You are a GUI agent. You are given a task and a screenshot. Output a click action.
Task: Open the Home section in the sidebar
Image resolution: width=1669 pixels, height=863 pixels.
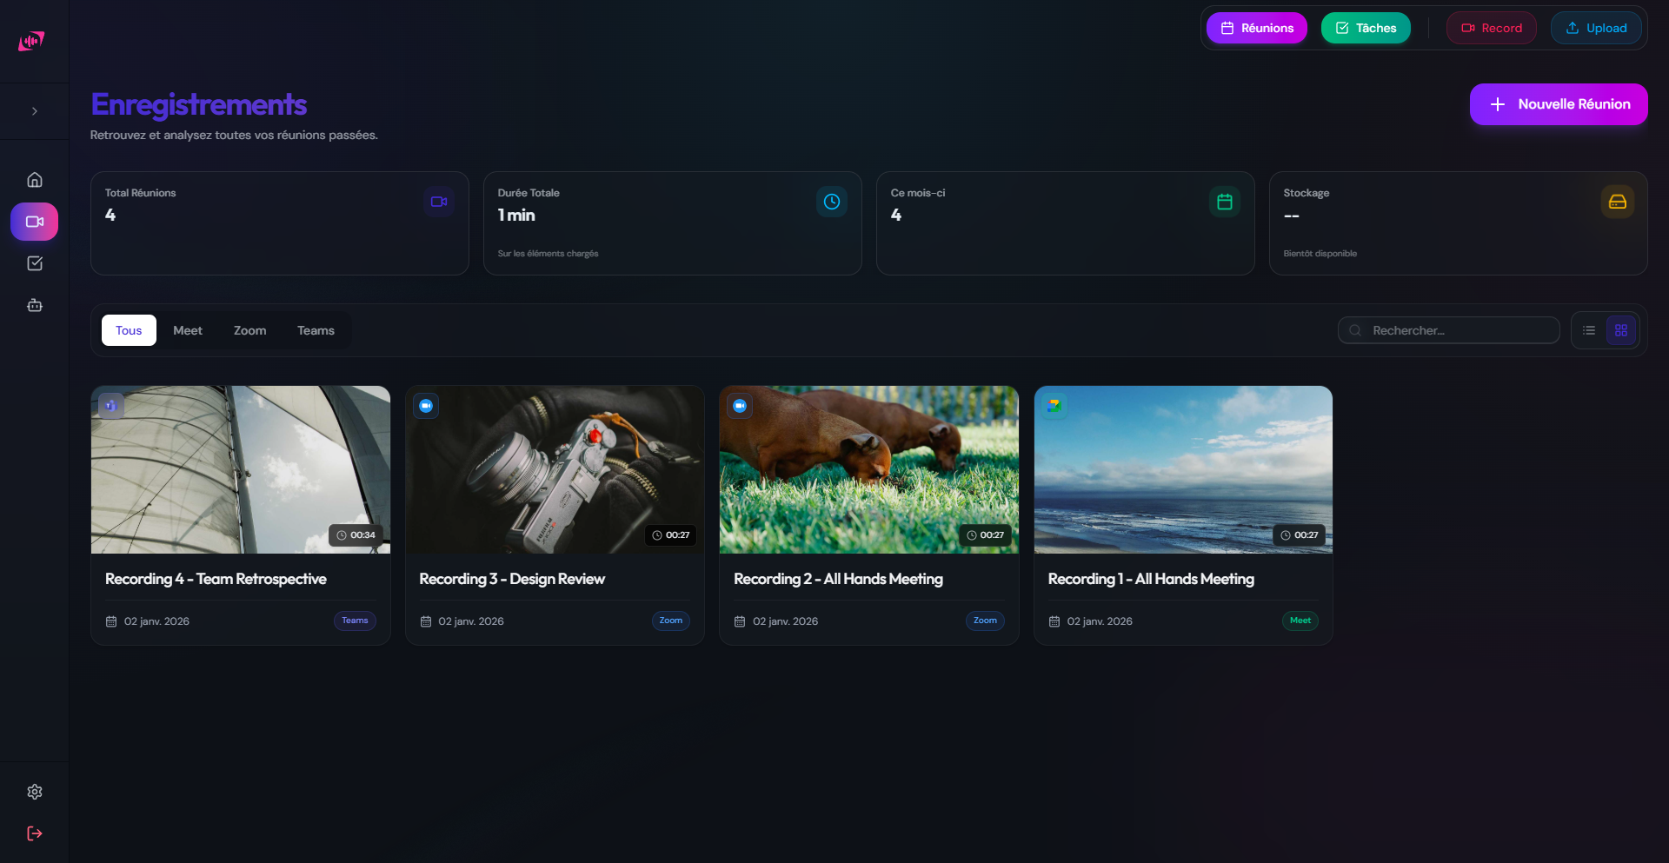point(34,179)
